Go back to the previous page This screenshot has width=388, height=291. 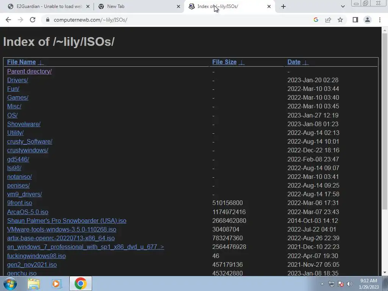[x=8, y=20]
